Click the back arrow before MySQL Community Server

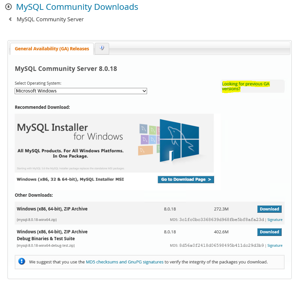(10, 19)
